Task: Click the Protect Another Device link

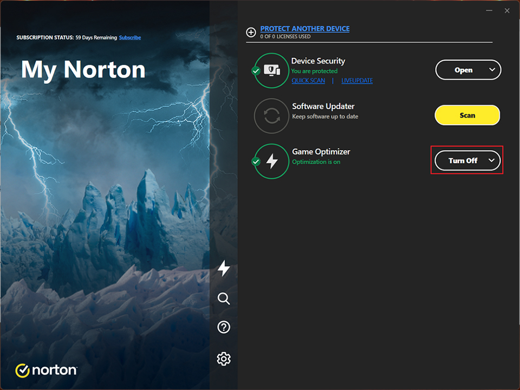Action: tap(304, 29)
